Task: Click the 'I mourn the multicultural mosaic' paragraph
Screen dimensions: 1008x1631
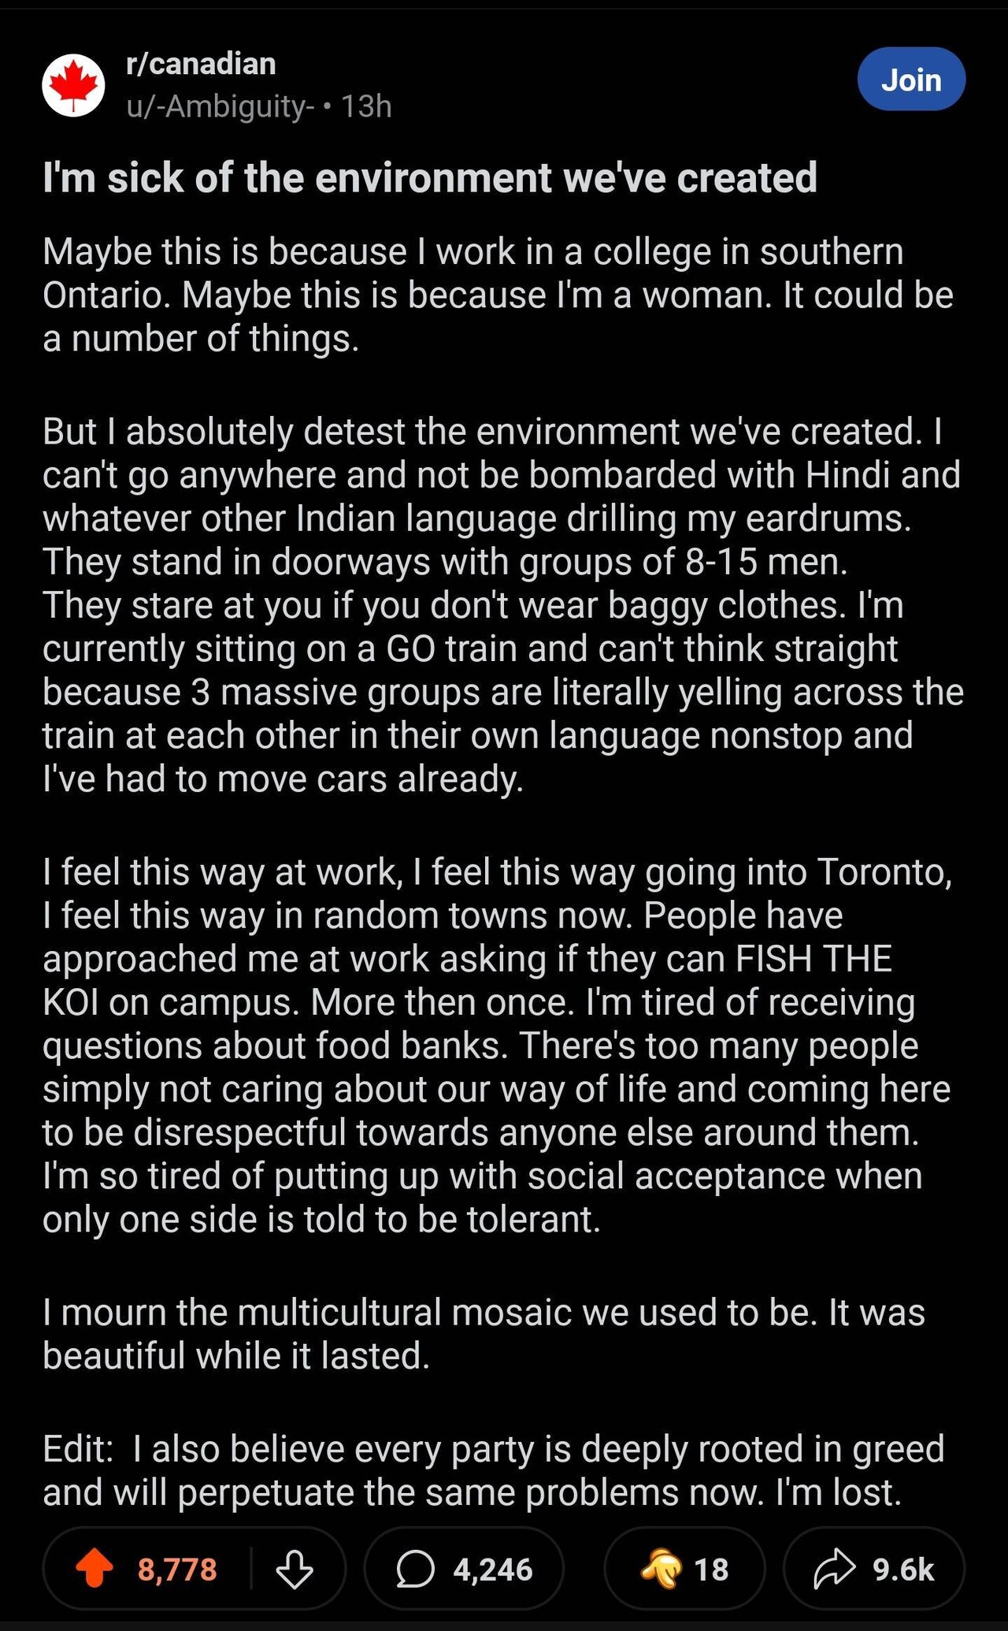Action: pos(484,1334)
